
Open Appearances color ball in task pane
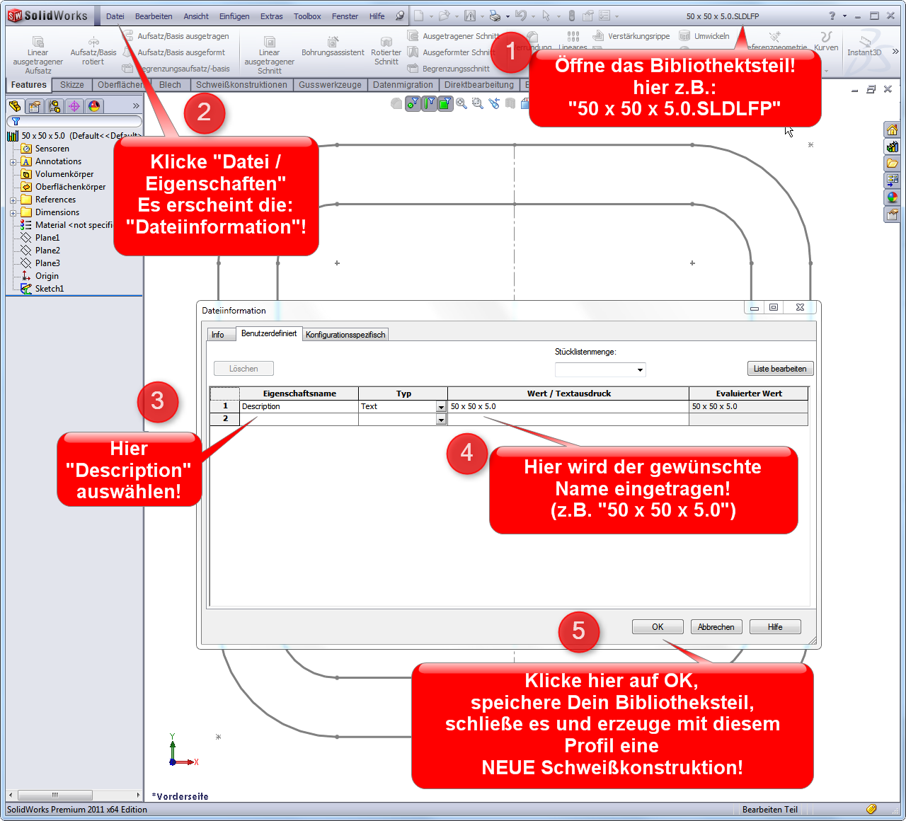coord(892,197)
